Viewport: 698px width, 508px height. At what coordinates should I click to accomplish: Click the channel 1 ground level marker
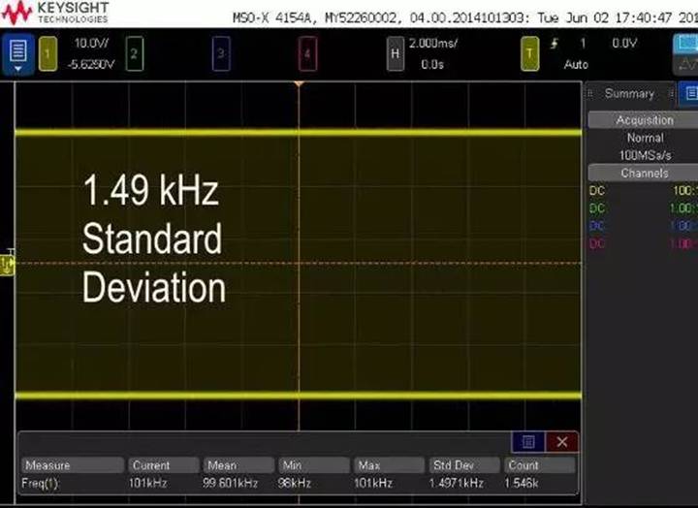tap(8, 262)
